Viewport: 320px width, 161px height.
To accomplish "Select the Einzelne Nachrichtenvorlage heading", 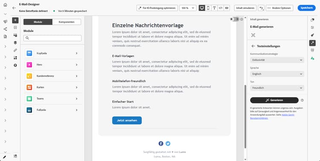I will click(148, 26).
